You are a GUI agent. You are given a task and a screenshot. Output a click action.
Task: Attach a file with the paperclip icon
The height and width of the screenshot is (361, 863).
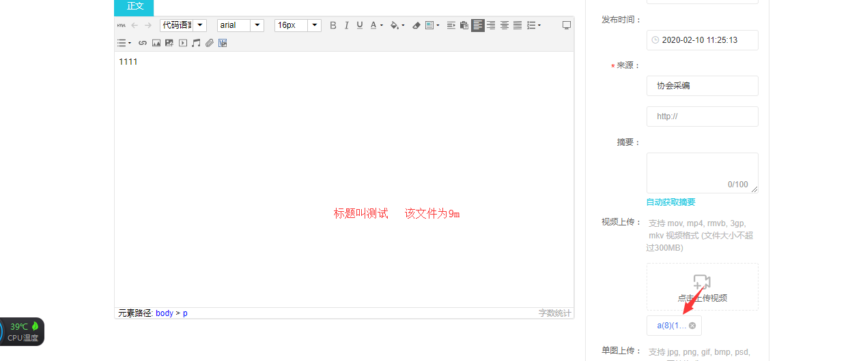(x=210, y=43)
